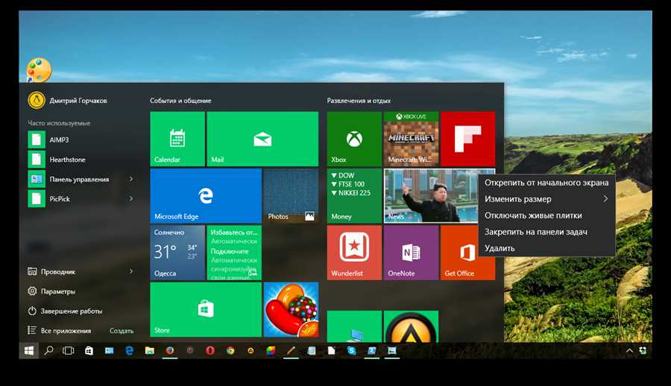Image resolution: width=671 pixels, height=386 pixels.
Task: Click the Создать label
Action: pyautogui.click(x=122, y=331)
